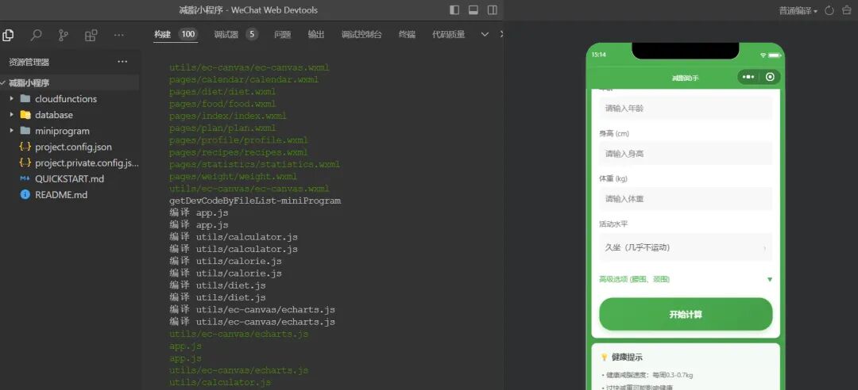Viewport: 858px width, 390px height.
Task: Expand the miniprogram folder arrow
Action: pos(11,131)
